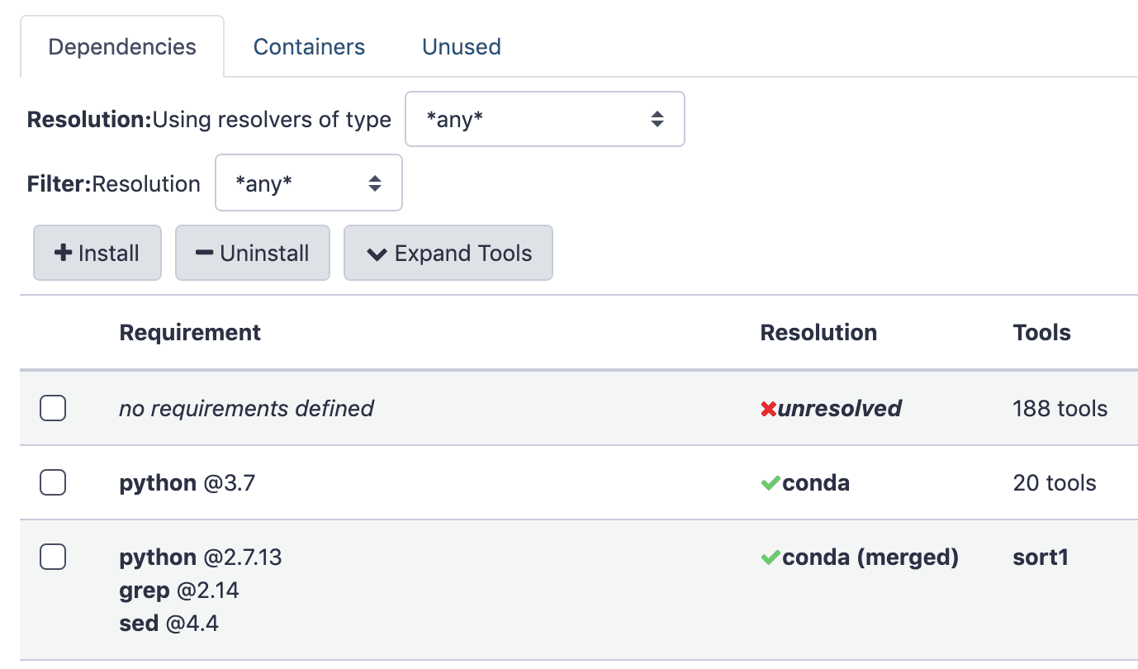
Task: Select the checkbox on the python @2.7.13 row
Action: click(52, 557)
